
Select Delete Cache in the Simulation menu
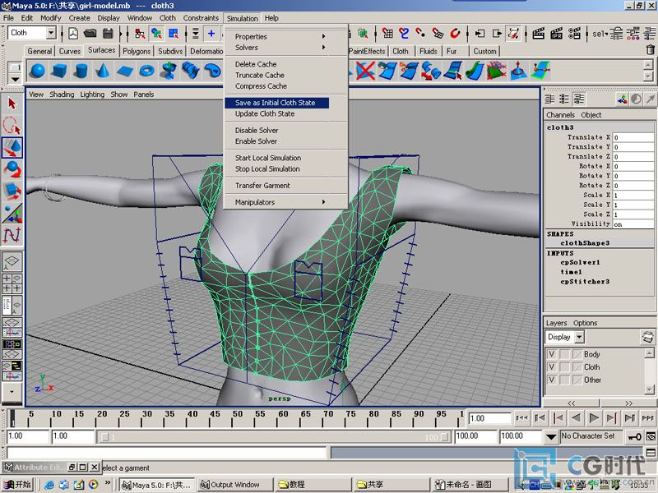pos(256,64)
